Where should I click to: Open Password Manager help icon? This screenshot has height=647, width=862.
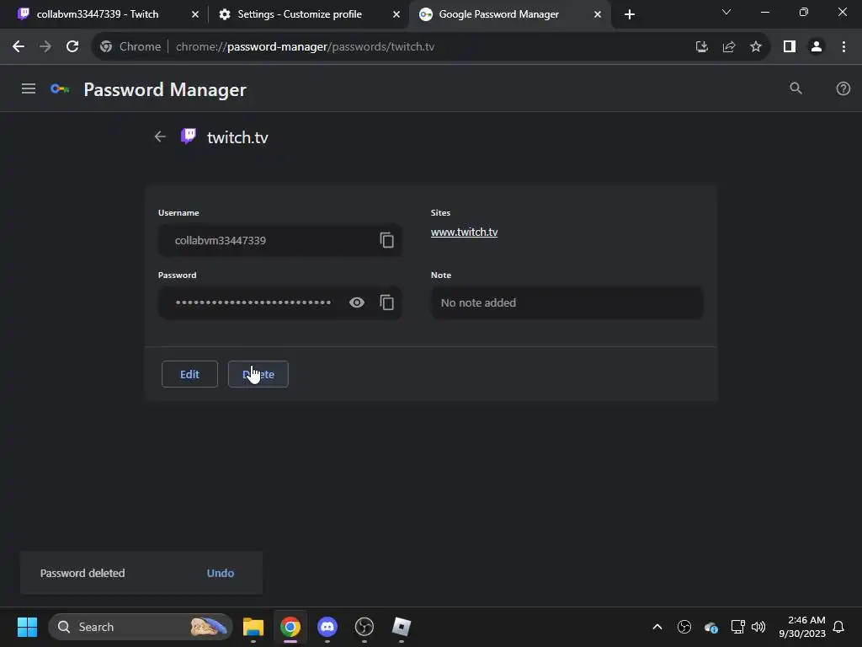[843, 88]
